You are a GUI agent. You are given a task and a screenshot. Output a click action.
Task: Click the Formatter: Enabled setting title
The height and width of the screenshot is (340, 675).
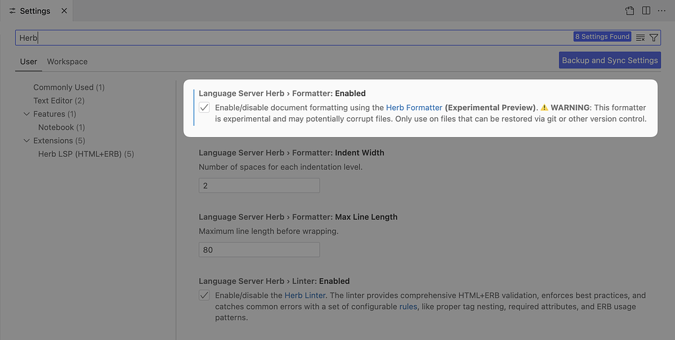(282, 94)
